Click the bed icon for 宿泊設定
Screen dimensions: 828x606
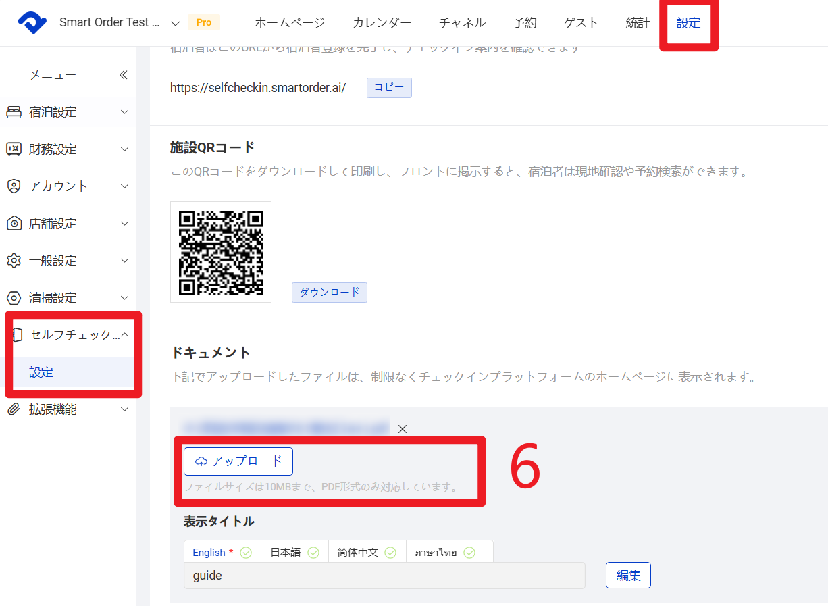[14, 112]
